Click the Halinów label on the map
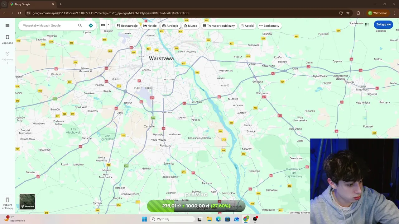Image resolution: width=399 pixels, height=224 pixels. [x=283, y=62]
